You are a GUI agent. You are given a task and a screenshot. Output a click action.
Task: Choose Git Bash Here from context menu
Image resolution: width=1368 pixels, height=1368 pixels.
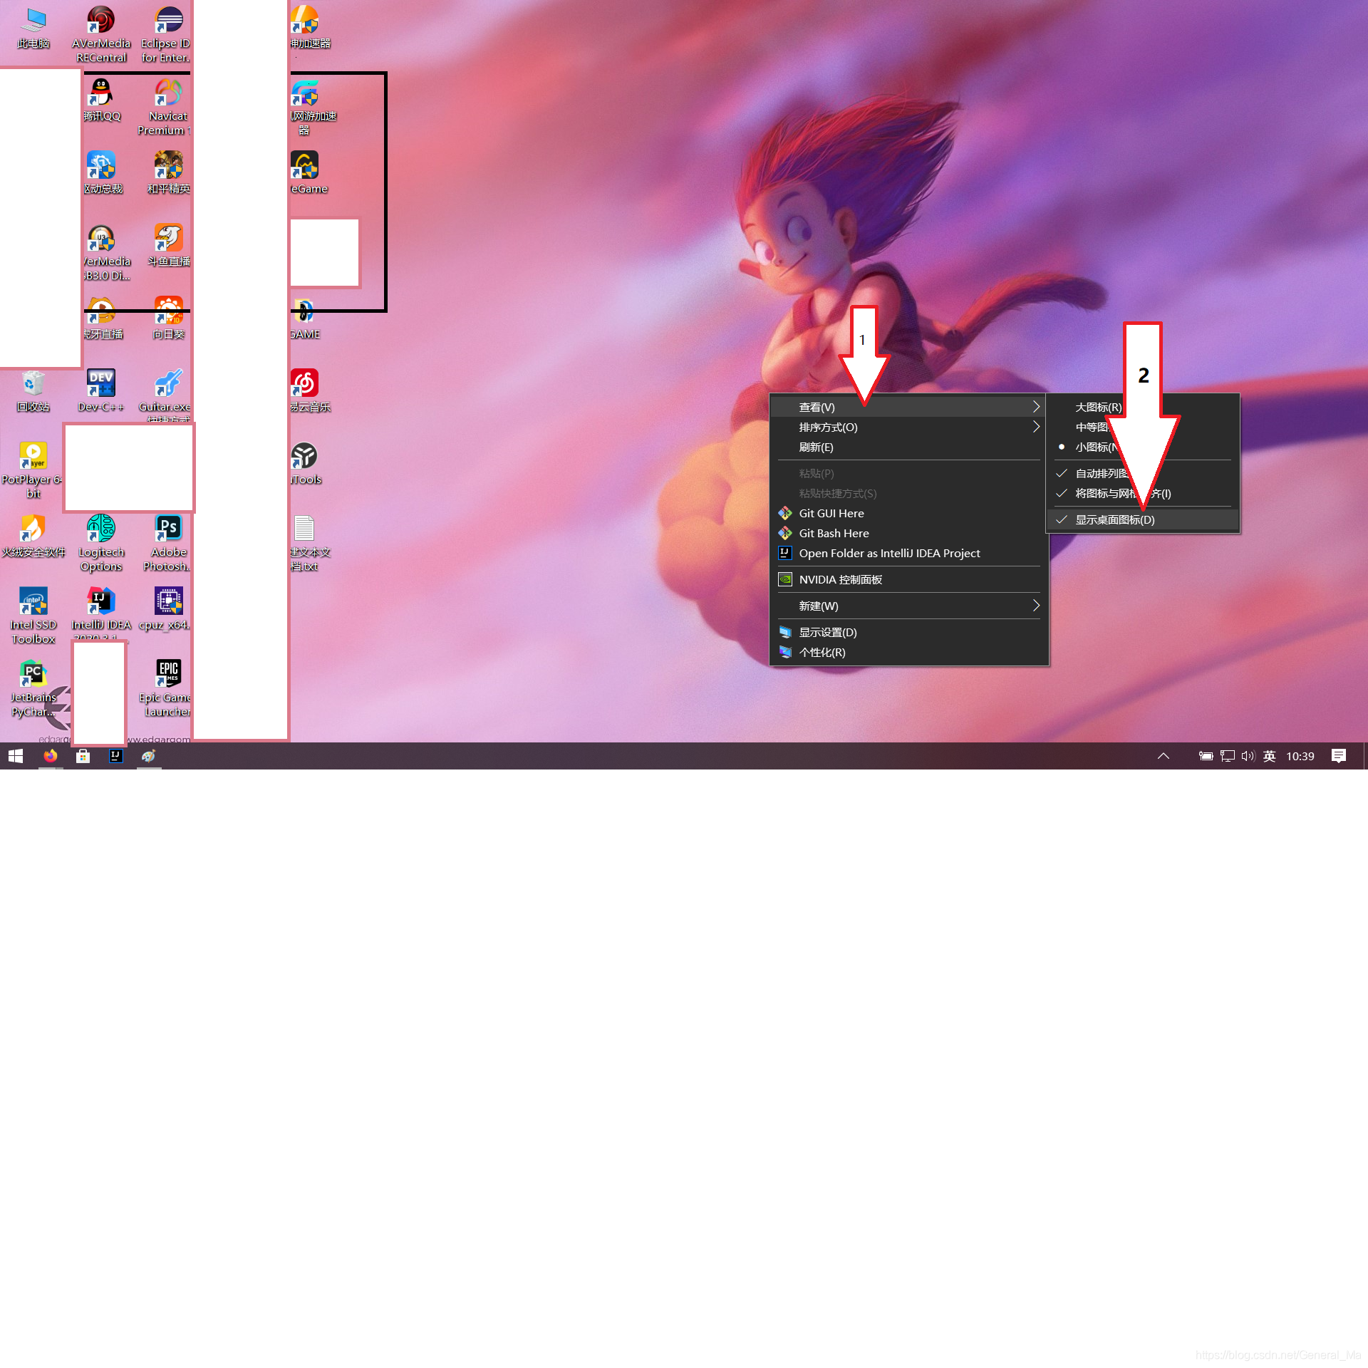click(x=834, y=533)
